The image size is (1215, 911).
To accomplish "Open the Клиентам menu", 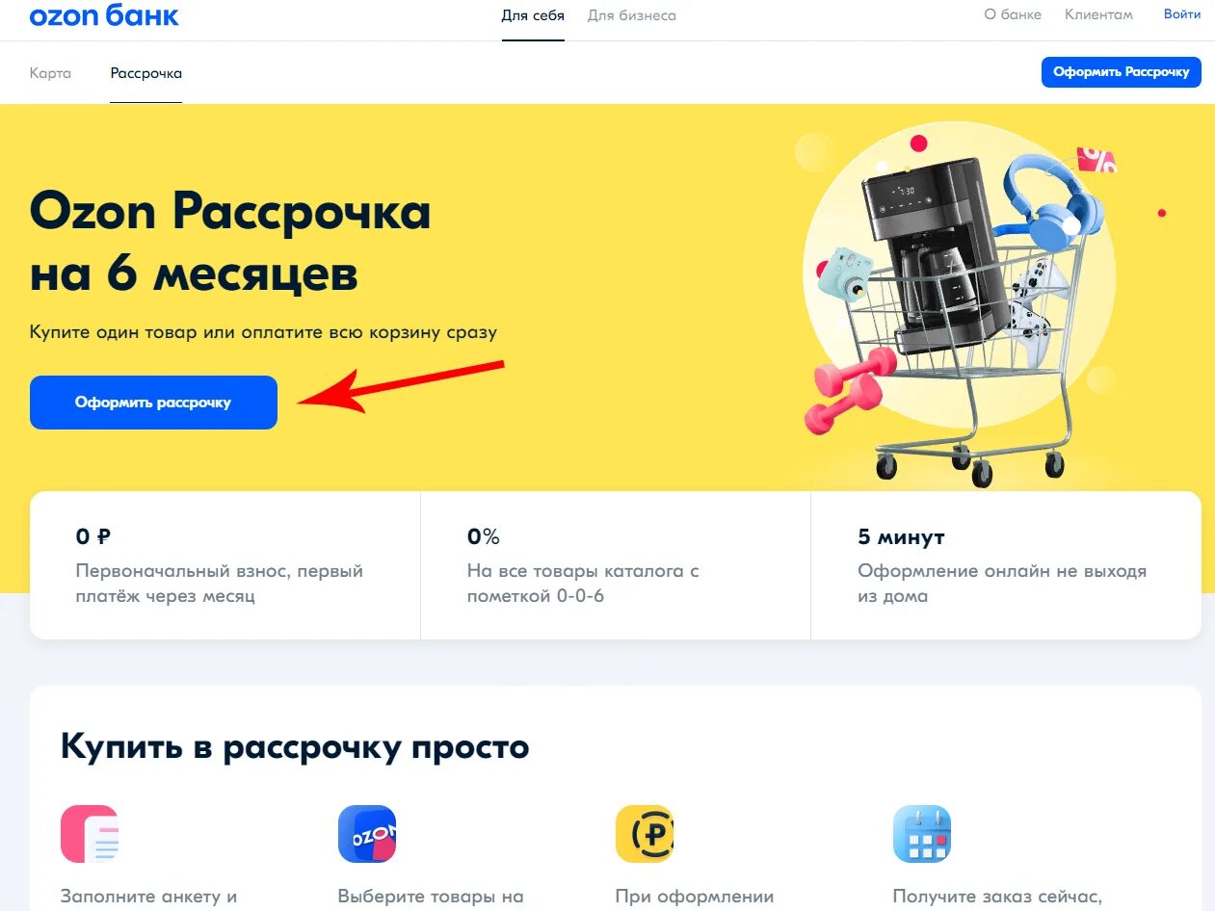I will tap(1098, 14).
